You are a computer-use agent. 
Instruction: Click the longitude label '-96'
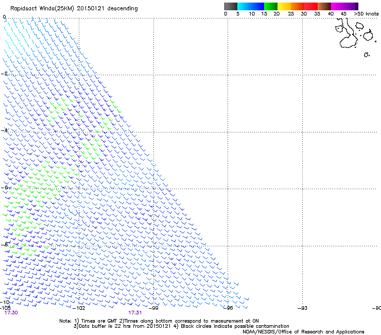[x=228, y=308]
